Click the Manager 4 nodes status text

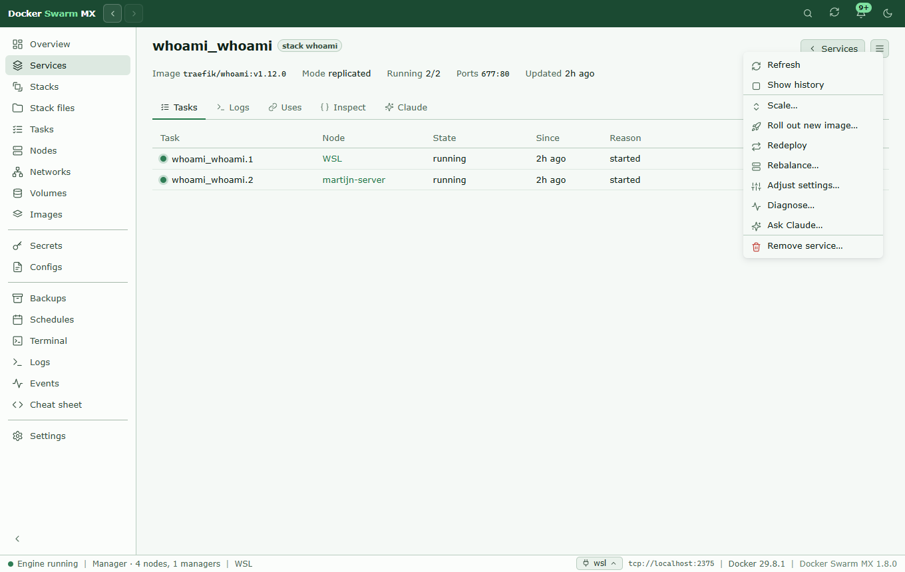(x=156, y=563)
